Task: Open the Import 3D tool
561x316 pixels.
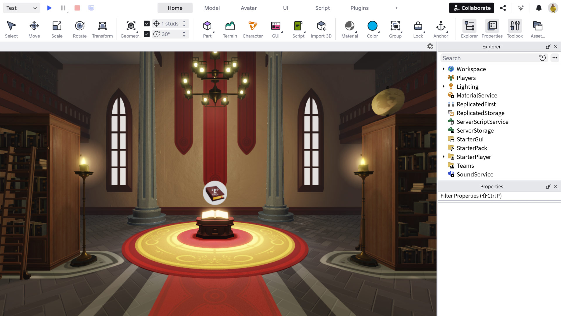Action: pos(321,29)
